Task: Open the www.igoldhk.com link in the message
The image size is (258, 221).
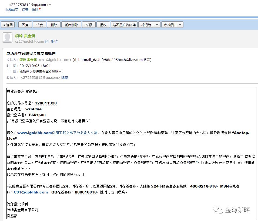Action: pos(34,133)
